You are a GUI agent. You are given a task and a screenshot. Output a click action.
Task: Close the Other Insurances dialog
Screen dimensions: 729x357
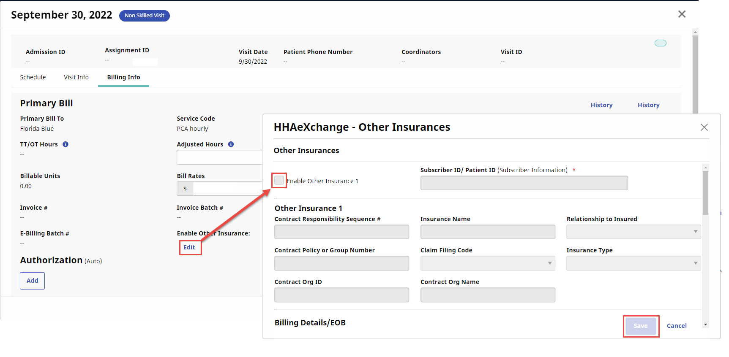click(x=704, y=127)
